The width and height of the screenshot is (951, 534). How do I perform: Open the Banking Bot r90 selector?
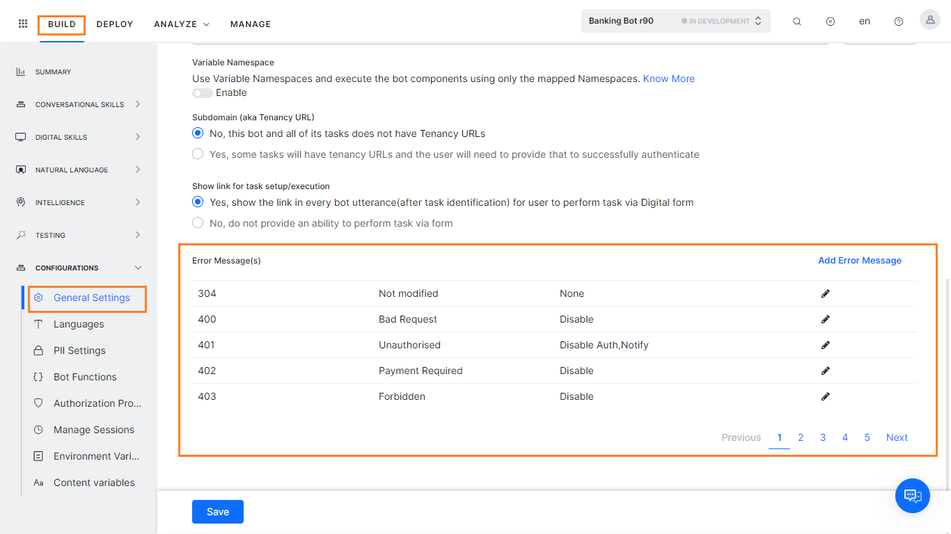(675, 20)
